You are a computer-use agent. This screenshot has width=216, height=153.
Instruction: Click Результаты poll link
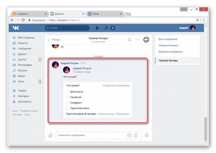pyautogui.click(x=123, y=114)
